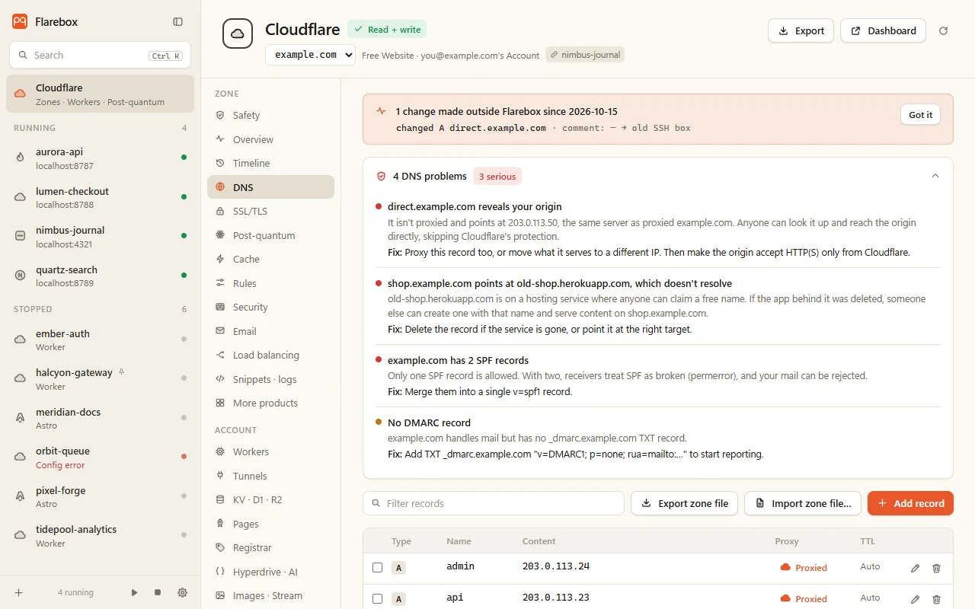Viewport: 975px width, 609px height.
Task: Open the Timeline view
Action: (270, 163)
